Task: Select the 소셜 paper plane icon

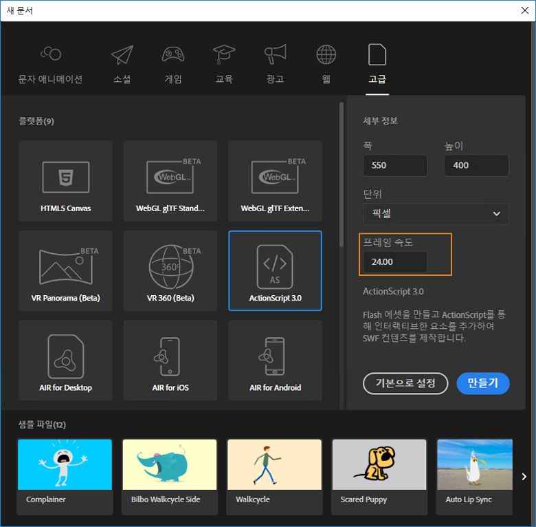Action: tap(122, 54)
